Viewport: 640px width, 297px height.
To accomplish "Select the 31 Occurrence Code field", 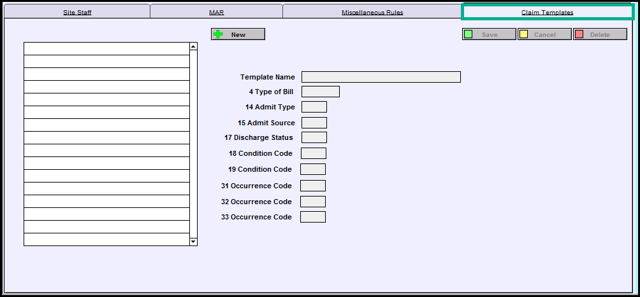I will click(312, 186).
